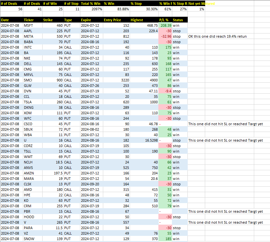The width and height of the screenshot is (270, 242).
Task: Select the XOM strike 111
Action: 53,113
